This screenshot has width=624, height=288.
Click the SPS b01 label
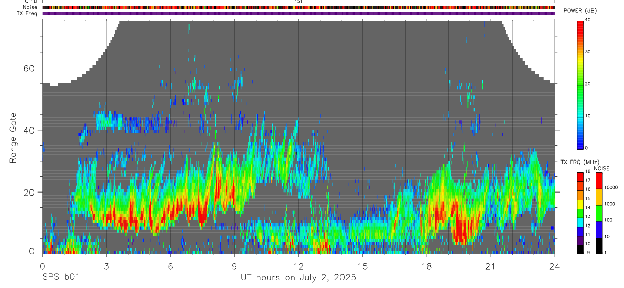(60, 277)
